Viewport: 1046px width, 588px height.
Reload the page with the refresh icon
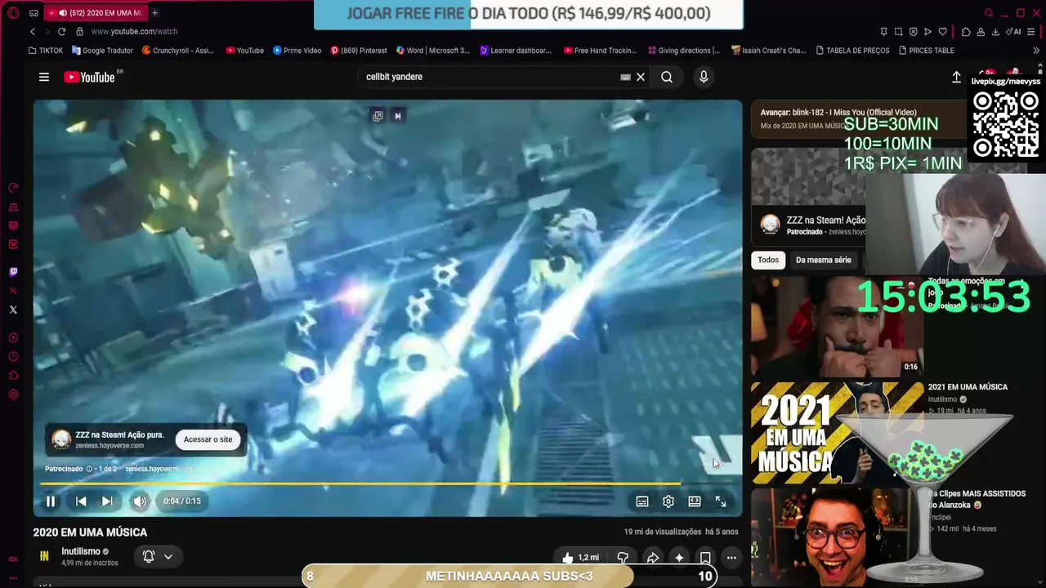pos(61,32)
